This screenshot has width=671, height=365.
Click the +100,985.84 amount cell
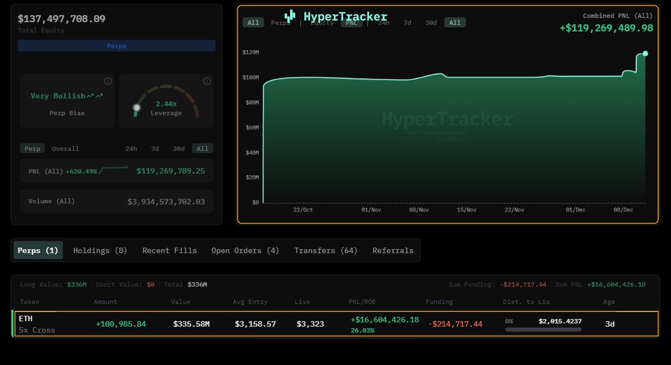coord(121,324)
